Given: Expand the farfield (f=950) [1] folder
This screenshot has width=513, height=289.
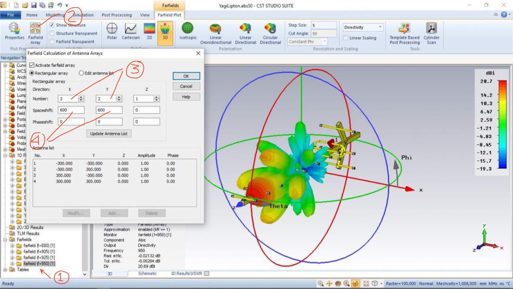Looking at the screenshot, I should pyautogui.click(x=12, y=263).
